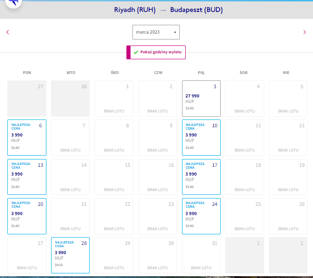Toggle Pokaż godziny wylotu option
This screenshot has height=278, width=313.
pyautogui.click(x=156, y=52)
